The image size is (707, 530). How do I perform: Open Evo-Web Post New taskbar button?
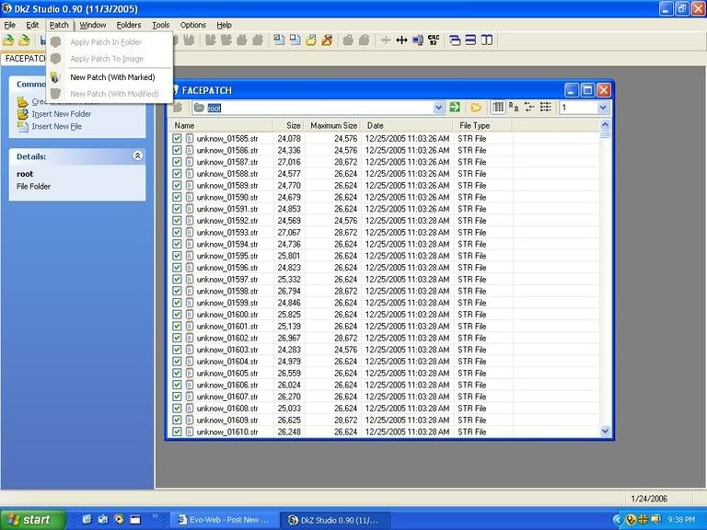(x=224, y=520)
